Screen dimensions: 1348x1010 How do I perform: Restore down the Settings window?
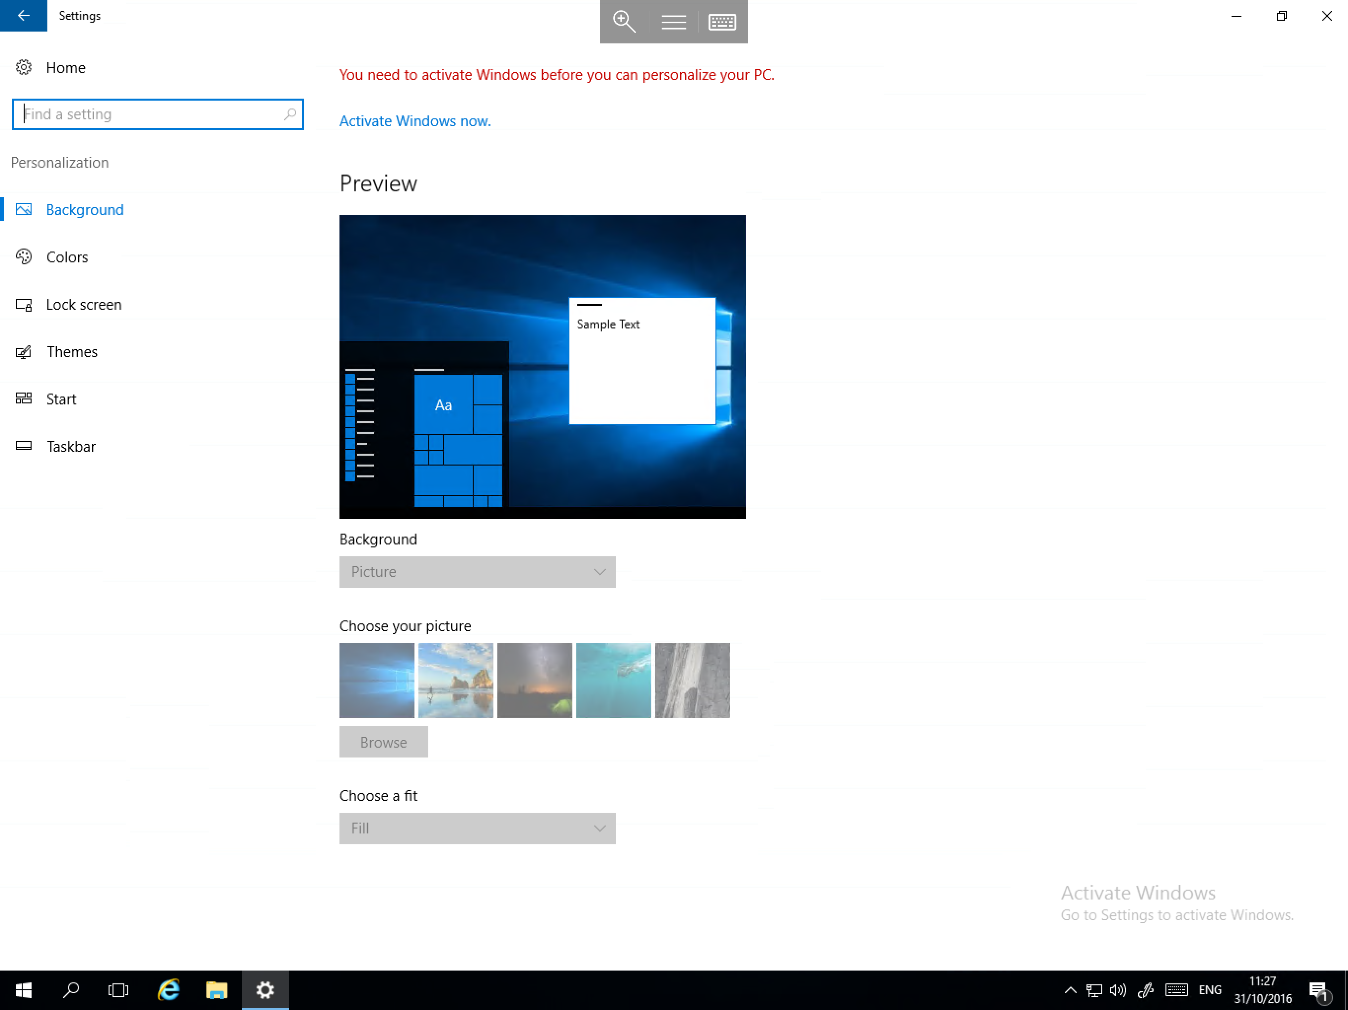tap(1281, 16)
